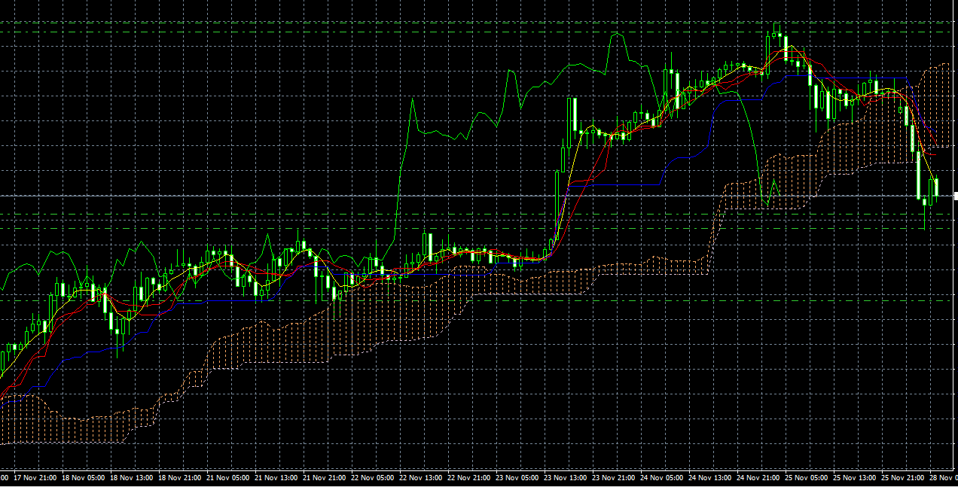Image resolution: width=958 pixels, height=487 pixels.
Task: Click the '23 Nov 13:00' axis label
Action: click(x=566, y=477)
